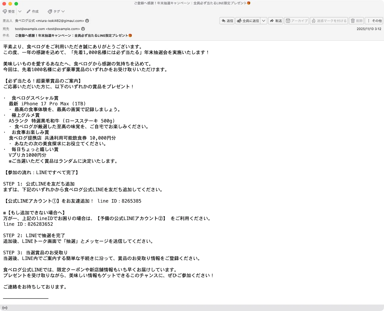Image resolution: width=384 pixels, height=311 pixels.
Task: Minimize the window with the yellow button
Action: click(x=10, y=4)
